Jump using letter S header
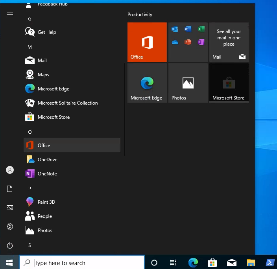277x269 pixels. [x=30, y=245]
